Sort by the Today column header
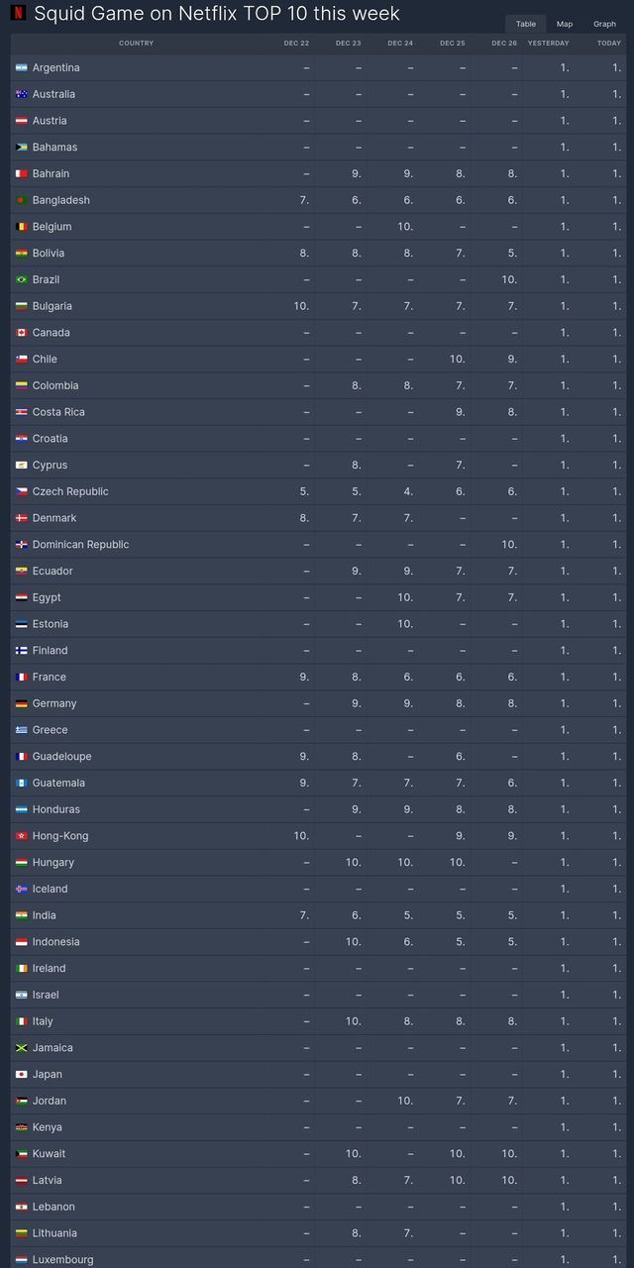 609,44
